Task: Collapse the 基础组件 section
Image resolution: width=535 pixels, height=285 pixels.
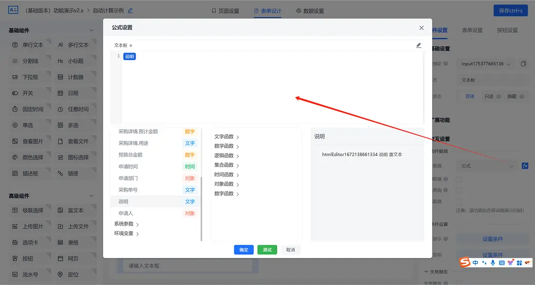Action: [91, 30]
